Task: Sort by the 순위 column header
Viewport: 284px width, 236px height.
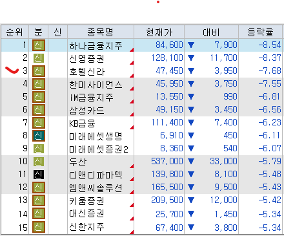Action: point(15,32)
